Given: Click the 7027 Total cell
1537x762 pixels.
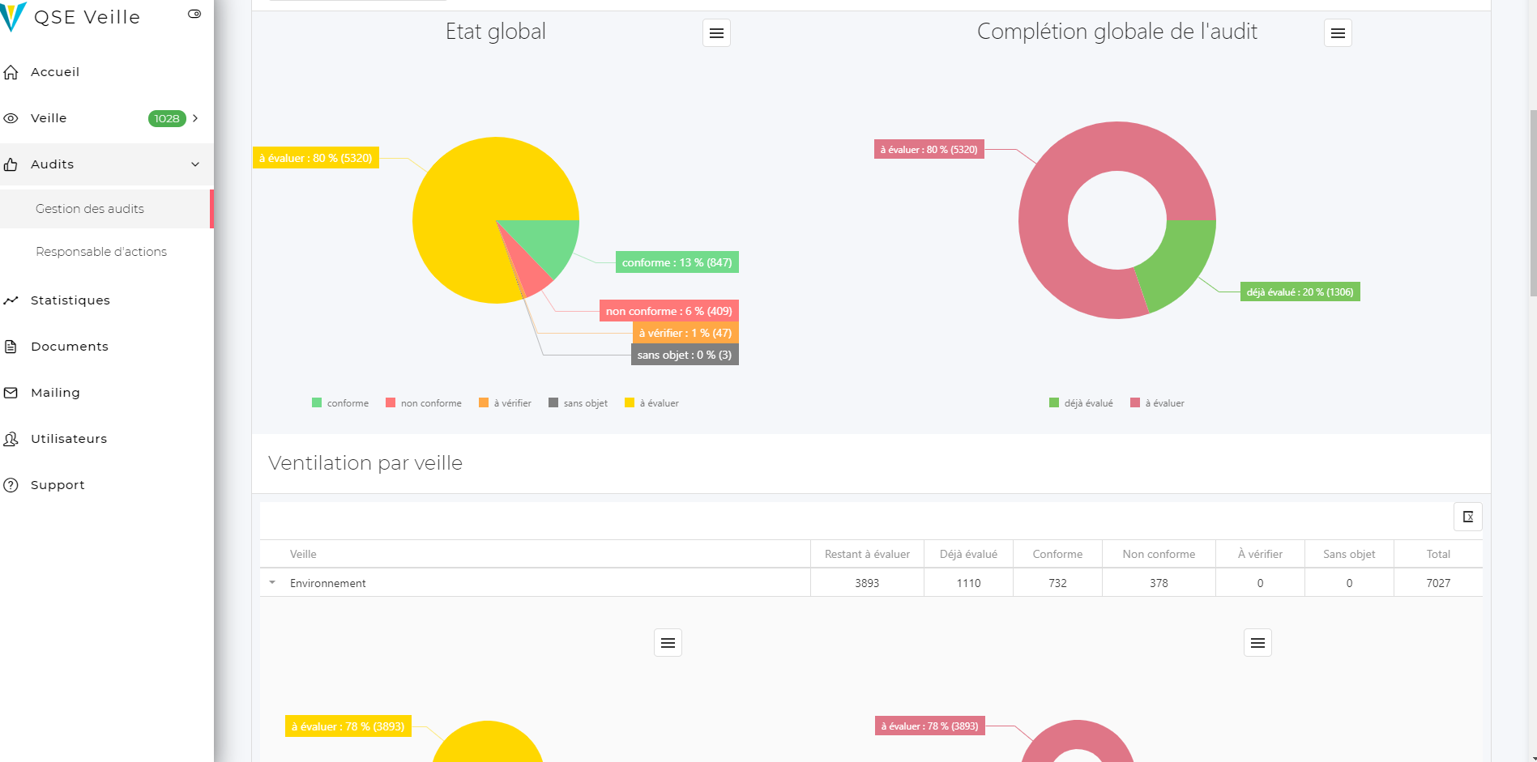Looking at the screenshot, I should click(1438, 583).
